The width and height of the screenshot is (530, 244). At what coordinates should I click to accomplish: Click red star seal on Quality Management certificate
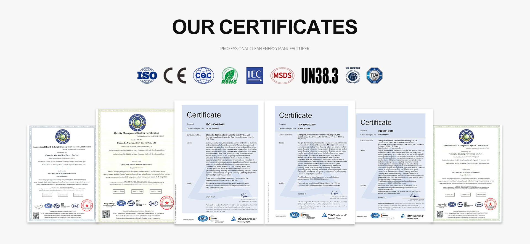(x=167, y=203)
